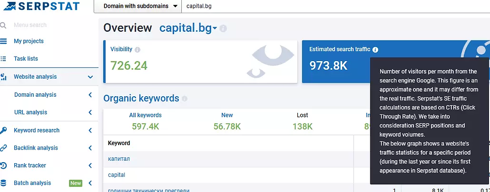Click the info icon beside Visibility
Image resolution: width=490 pixels, height=192 pixels.
pyautogui.click(x=138, y=49)
